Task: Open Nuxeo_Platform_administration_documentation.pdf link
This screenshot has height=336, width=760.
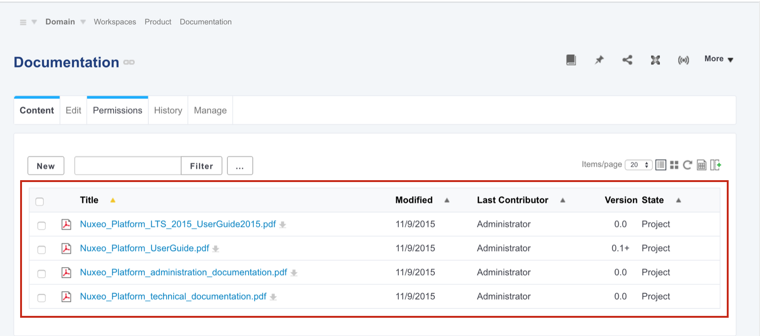Action: pyautogui.click(x=183, y=272)
